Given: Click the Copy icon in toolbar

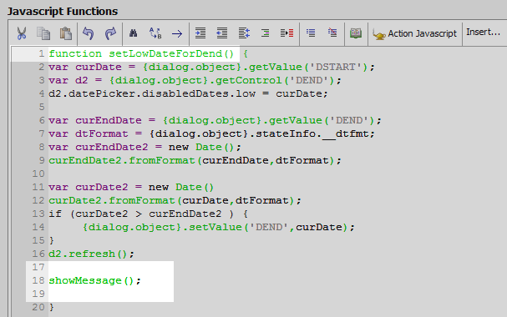Looking at the screenshot, I should [43, 33].
